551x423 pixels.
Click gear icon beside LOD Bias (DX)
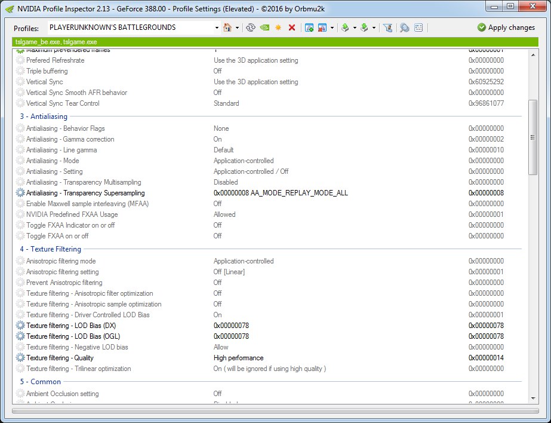pos(20,325)
